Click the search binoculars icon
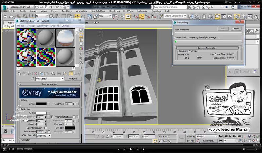The width and height of the screenshot is (262, 153). pyautogui.click(x=190, y=7)
